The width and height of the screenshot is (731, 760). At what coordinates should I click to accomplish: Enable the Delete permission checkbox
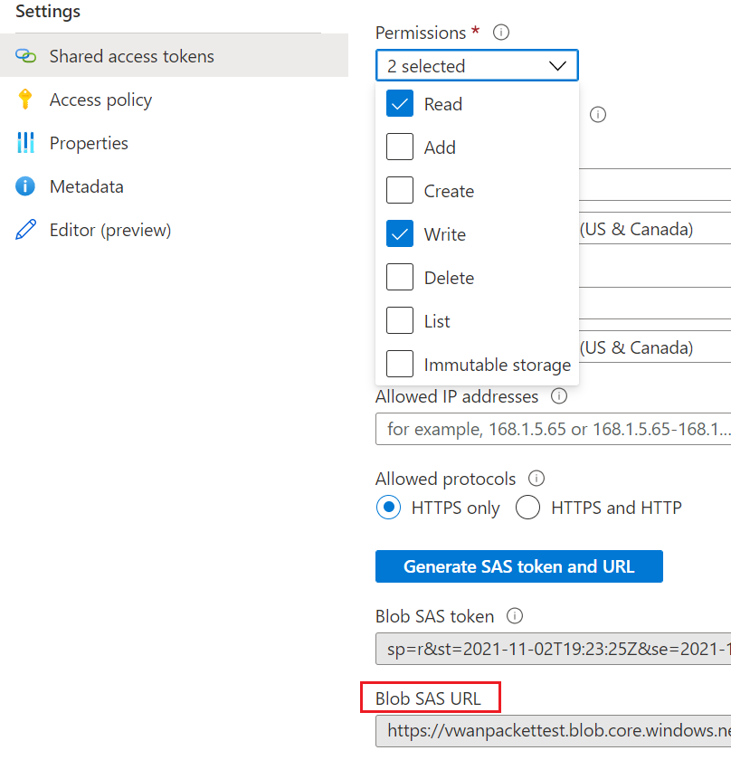(x=400, y=278)
